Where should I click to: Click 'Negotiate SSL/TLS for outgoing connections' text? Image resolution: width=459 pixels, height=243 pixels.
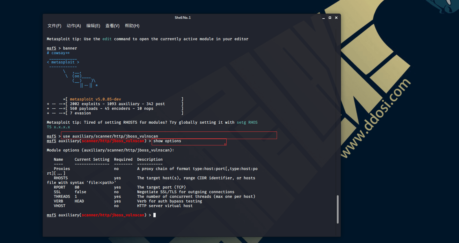[x=186, y=192]
